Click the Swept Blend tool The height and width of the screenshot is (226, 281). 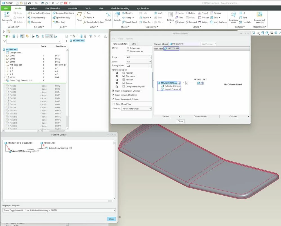click(129, 22)
